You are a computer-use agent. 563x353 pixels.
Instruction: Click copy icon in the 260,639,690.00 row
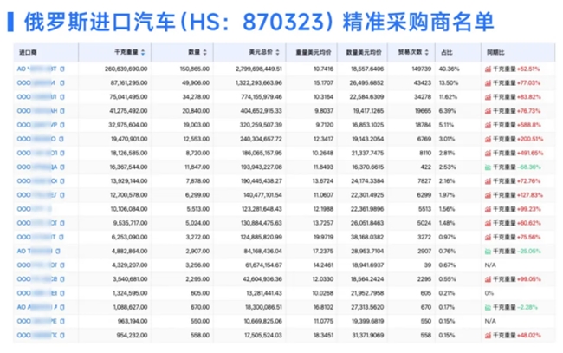click(x=61, y=68)
